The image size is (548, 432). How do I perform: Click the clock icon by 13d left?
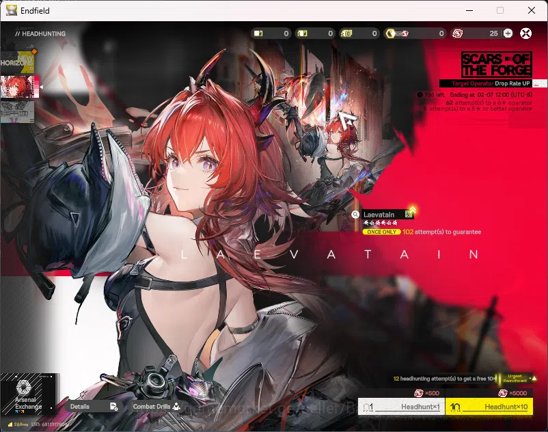click(420, 95)
